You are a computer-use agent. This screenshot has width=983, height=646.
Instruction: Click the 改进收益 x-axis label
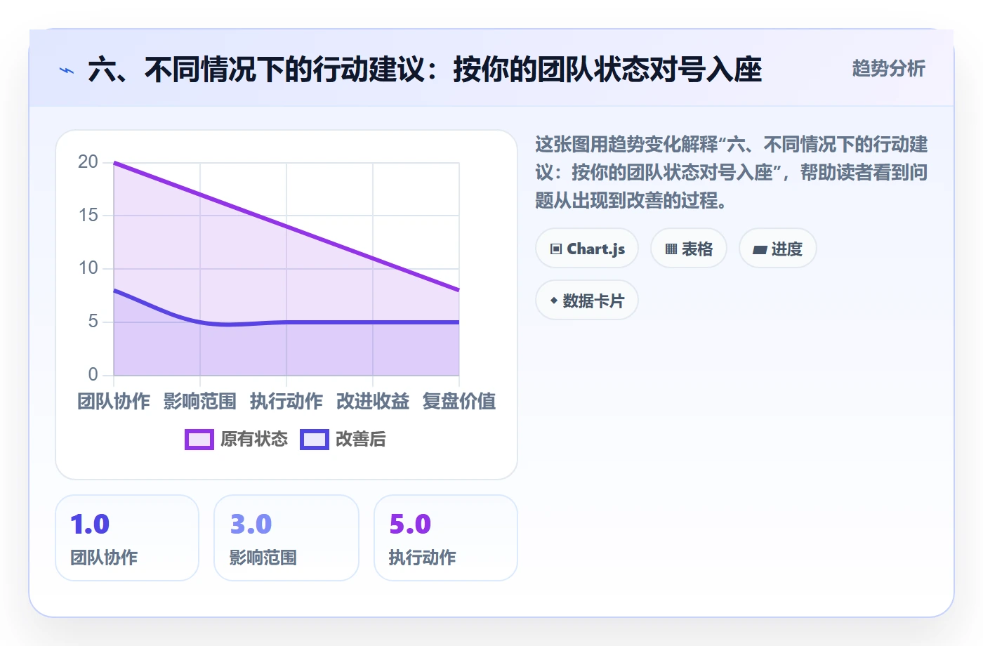[373, 402]
